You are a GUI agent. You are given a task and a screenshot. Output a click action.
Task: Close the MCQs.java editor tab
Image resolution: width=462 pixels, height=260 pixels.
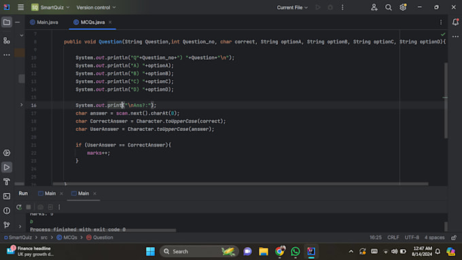coord(110,22)
